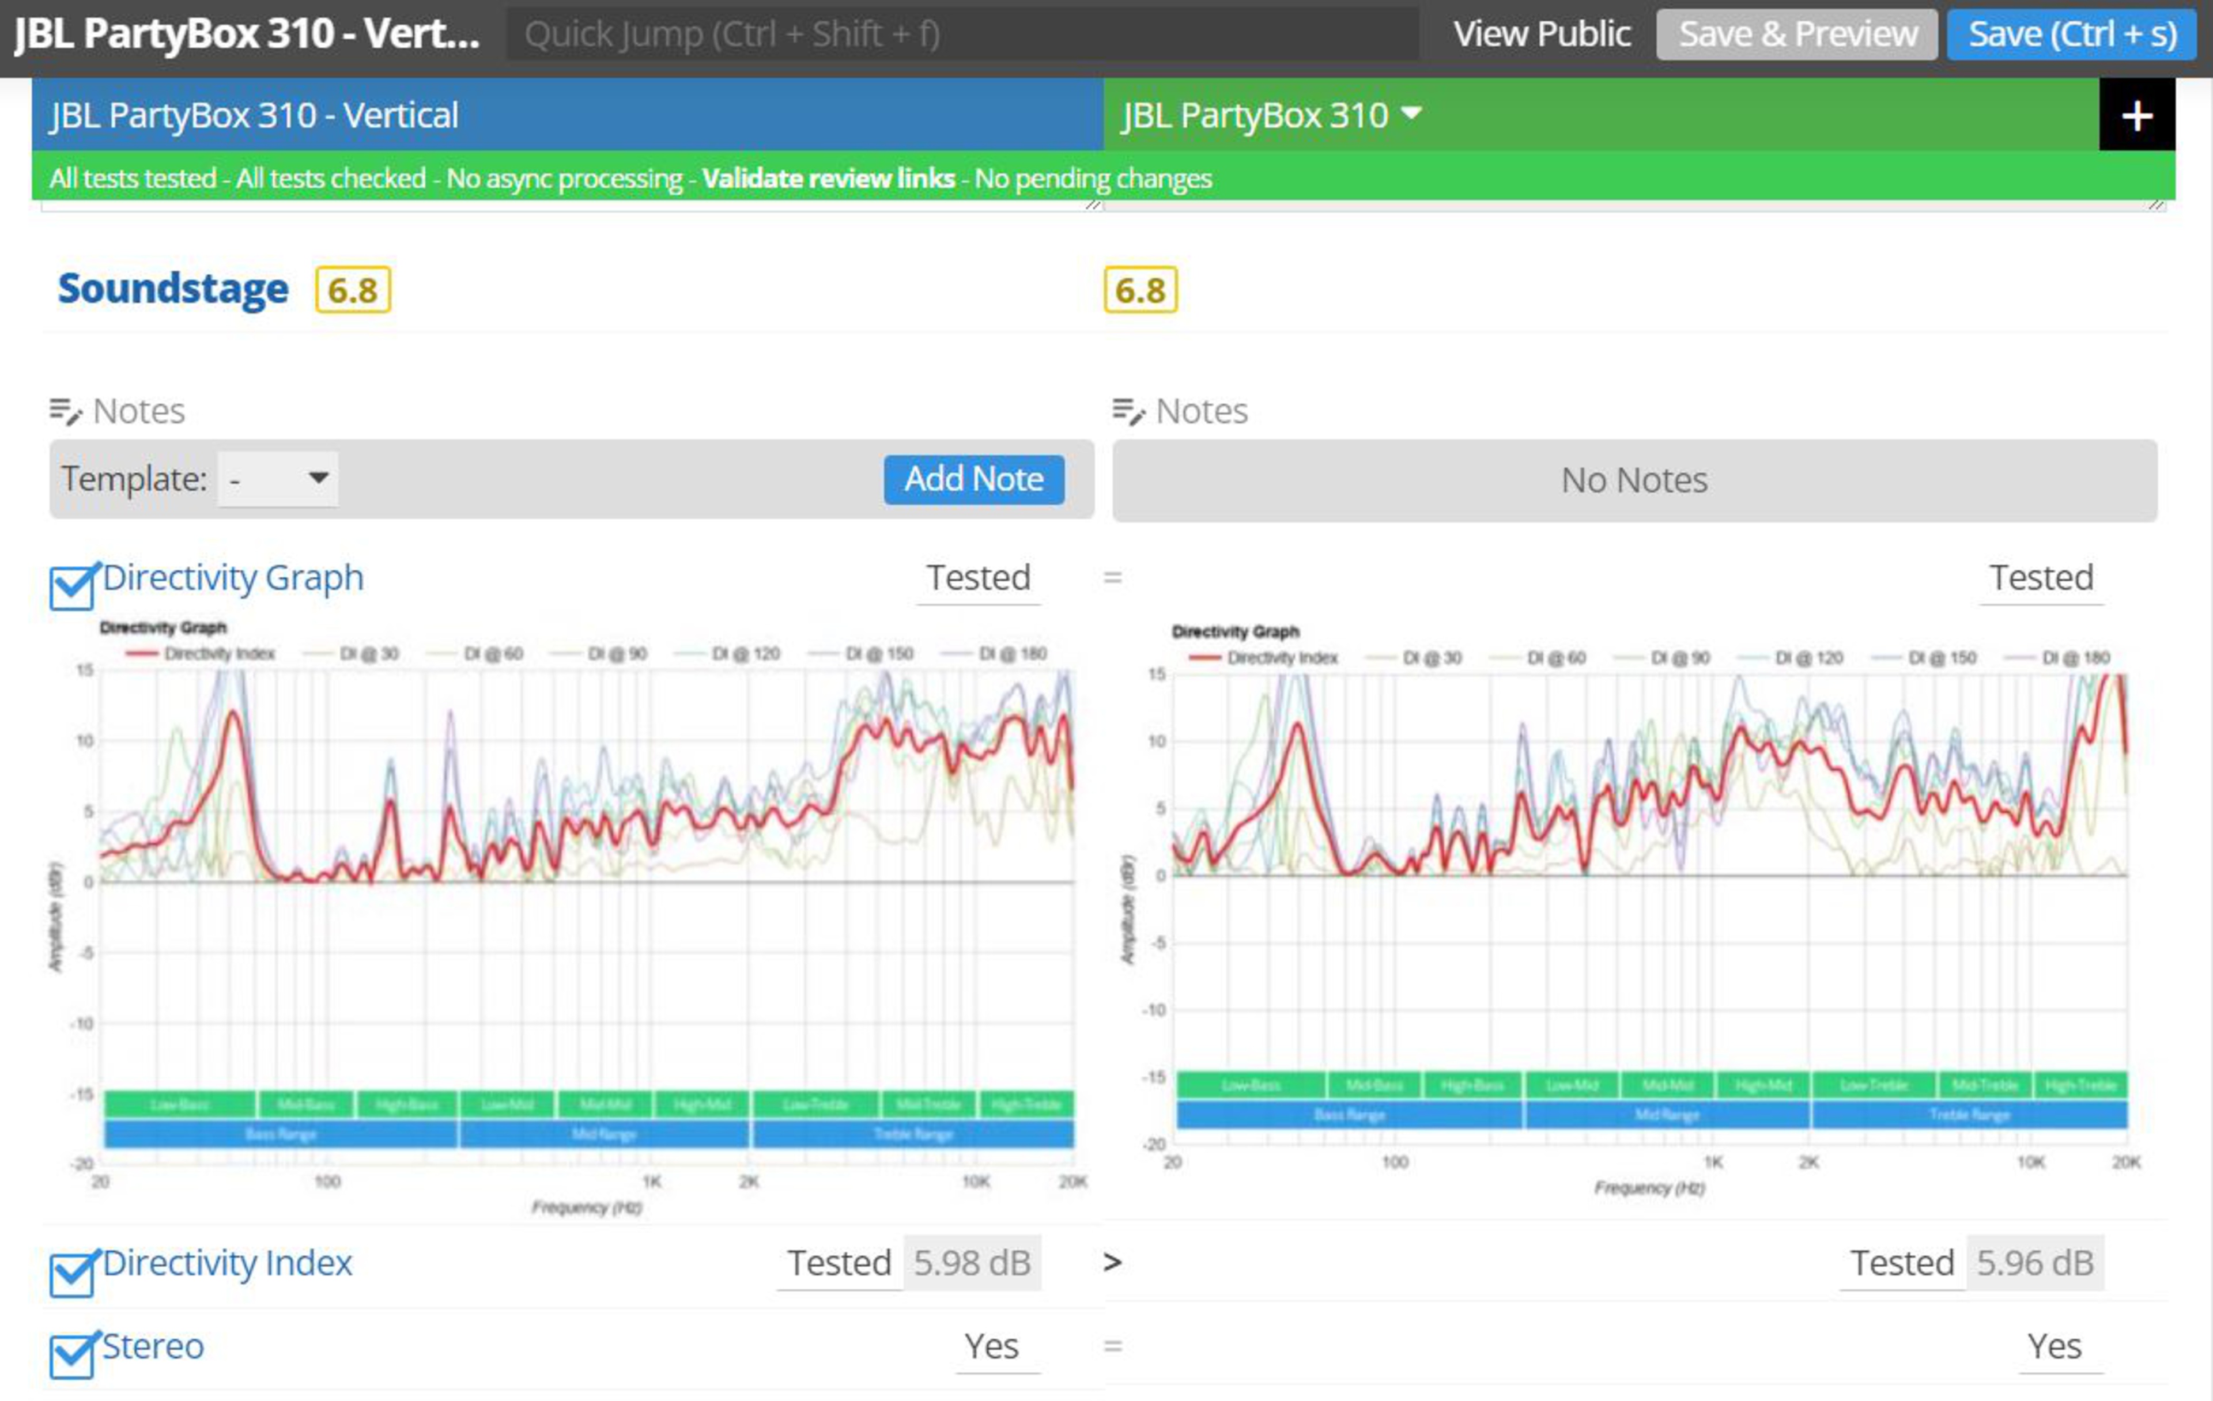Click the equals icon beside Directivity Graph
The image size is (2213, 1401).
(x=1112, y=578)
